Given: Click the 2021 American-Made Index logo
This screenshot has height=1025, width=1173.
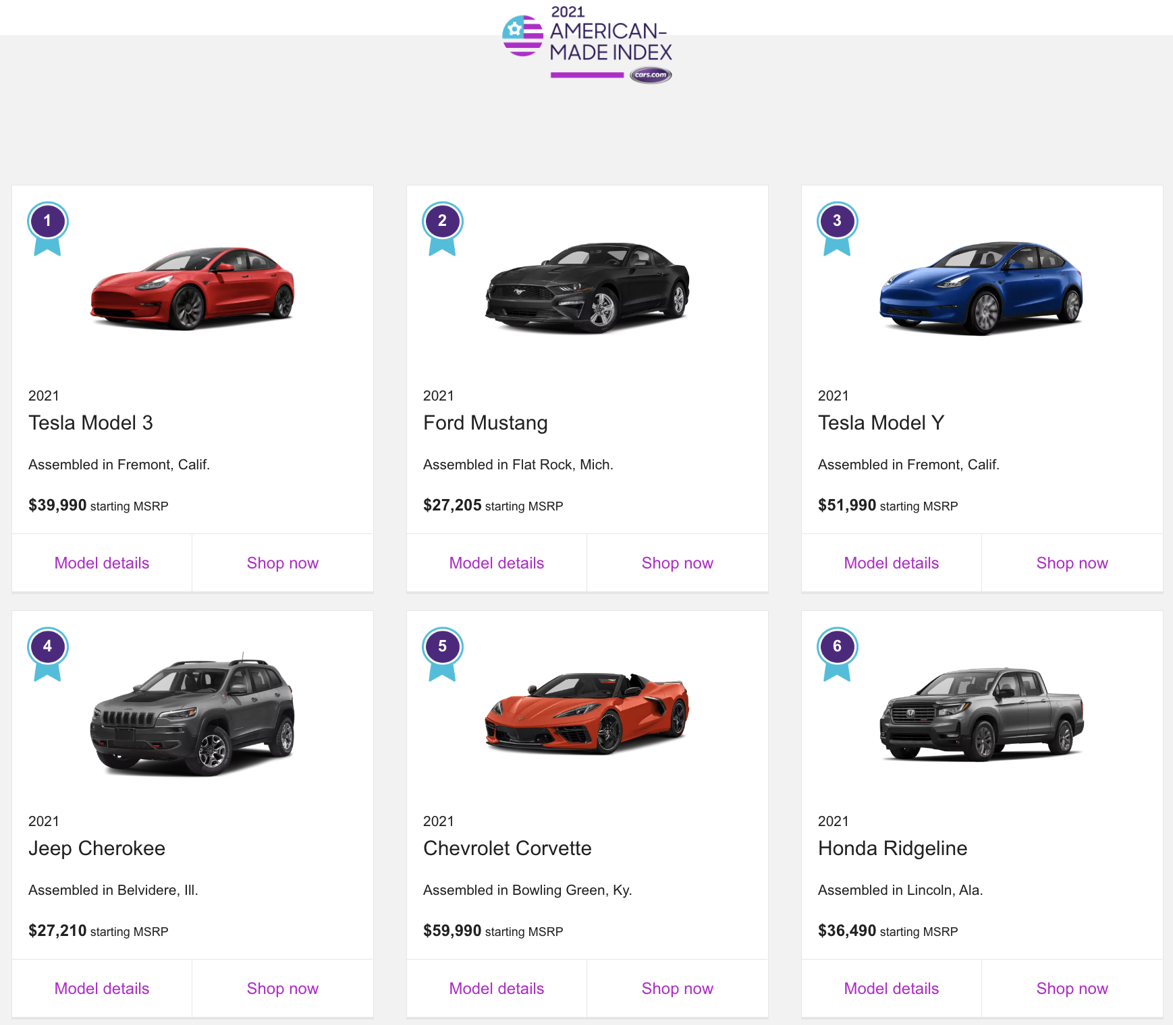Looking at the screenshot, I should coord(586,42).
